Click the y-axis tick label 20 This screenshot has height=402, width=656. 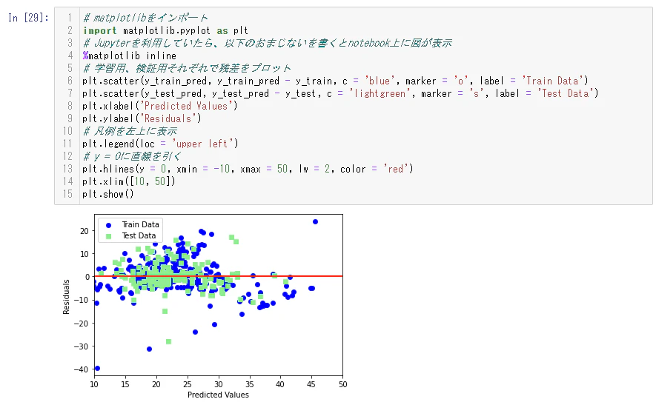84,231
